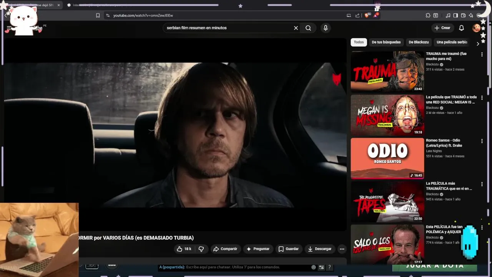This screenshot has width=492, height=277.
Task: Open the TRAUMA resumen thumbnail
Action: point(387,72)
